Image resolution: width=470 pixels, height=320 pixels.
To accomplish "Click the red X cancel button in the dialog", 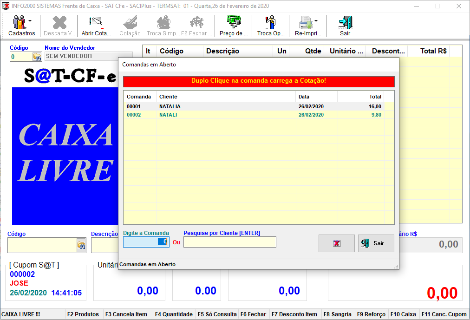I will [x=337, y=243].
